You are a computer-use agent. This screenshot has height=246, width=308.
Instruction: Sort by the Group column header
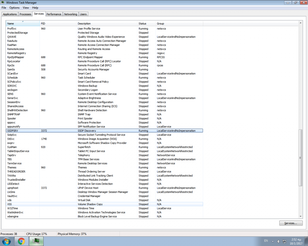point(179,24)
